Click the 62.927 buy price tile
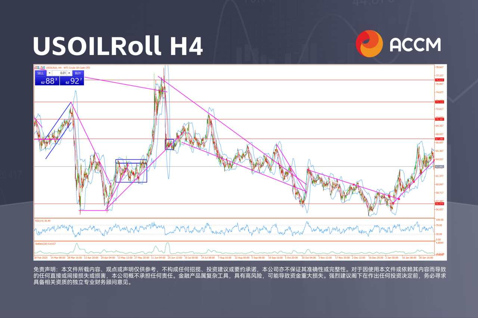The width and height of the screenshot is (478, 318). pyautogui.click(x=72, y=81)
